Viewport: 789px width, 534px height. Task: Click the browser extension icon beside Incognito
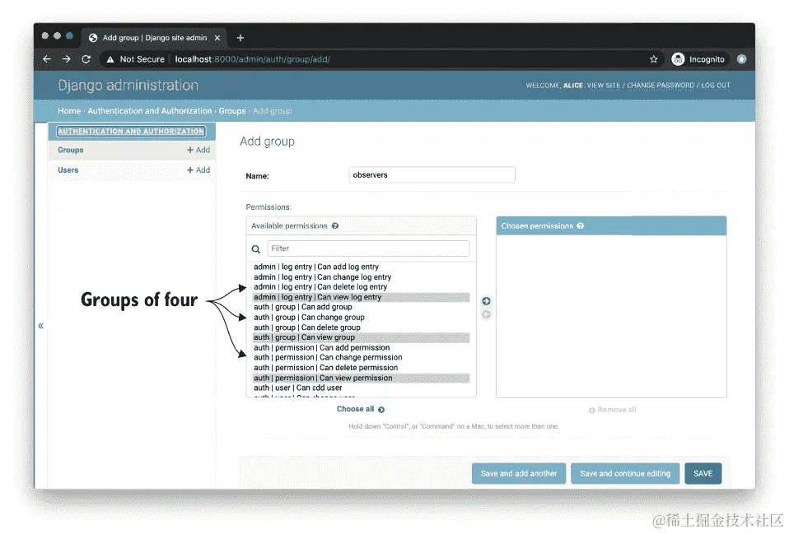742,59
